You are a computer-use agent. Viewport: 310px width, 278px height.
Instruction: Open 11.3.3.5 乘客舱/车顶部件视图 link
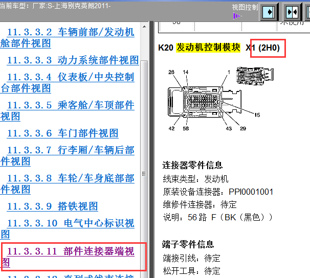coord(68,110)
